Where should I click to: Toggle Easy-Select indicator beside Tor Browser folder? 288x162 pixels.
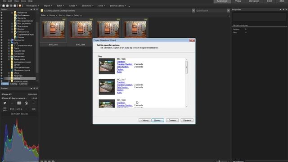pos(2,54)
